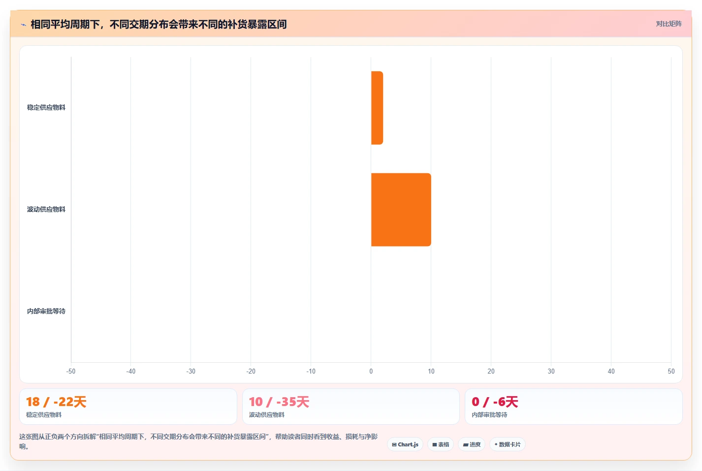Select the 表格 chip

click(x=441, y=444)
